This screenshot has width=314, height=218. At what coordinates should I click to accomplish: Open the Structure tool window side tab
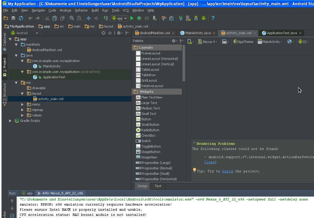5,94
